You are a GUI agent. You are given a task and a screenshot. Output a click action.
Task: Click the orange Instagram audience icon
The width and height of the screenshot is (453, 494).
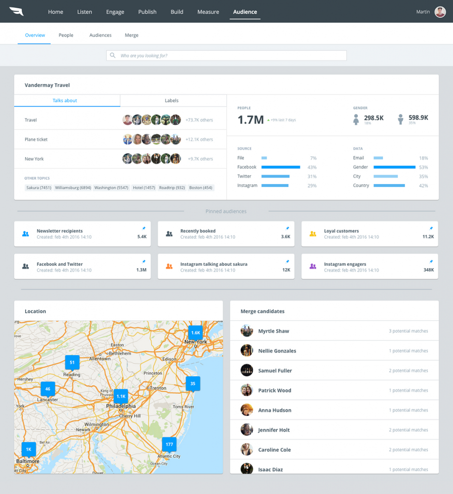pos(169,266)
